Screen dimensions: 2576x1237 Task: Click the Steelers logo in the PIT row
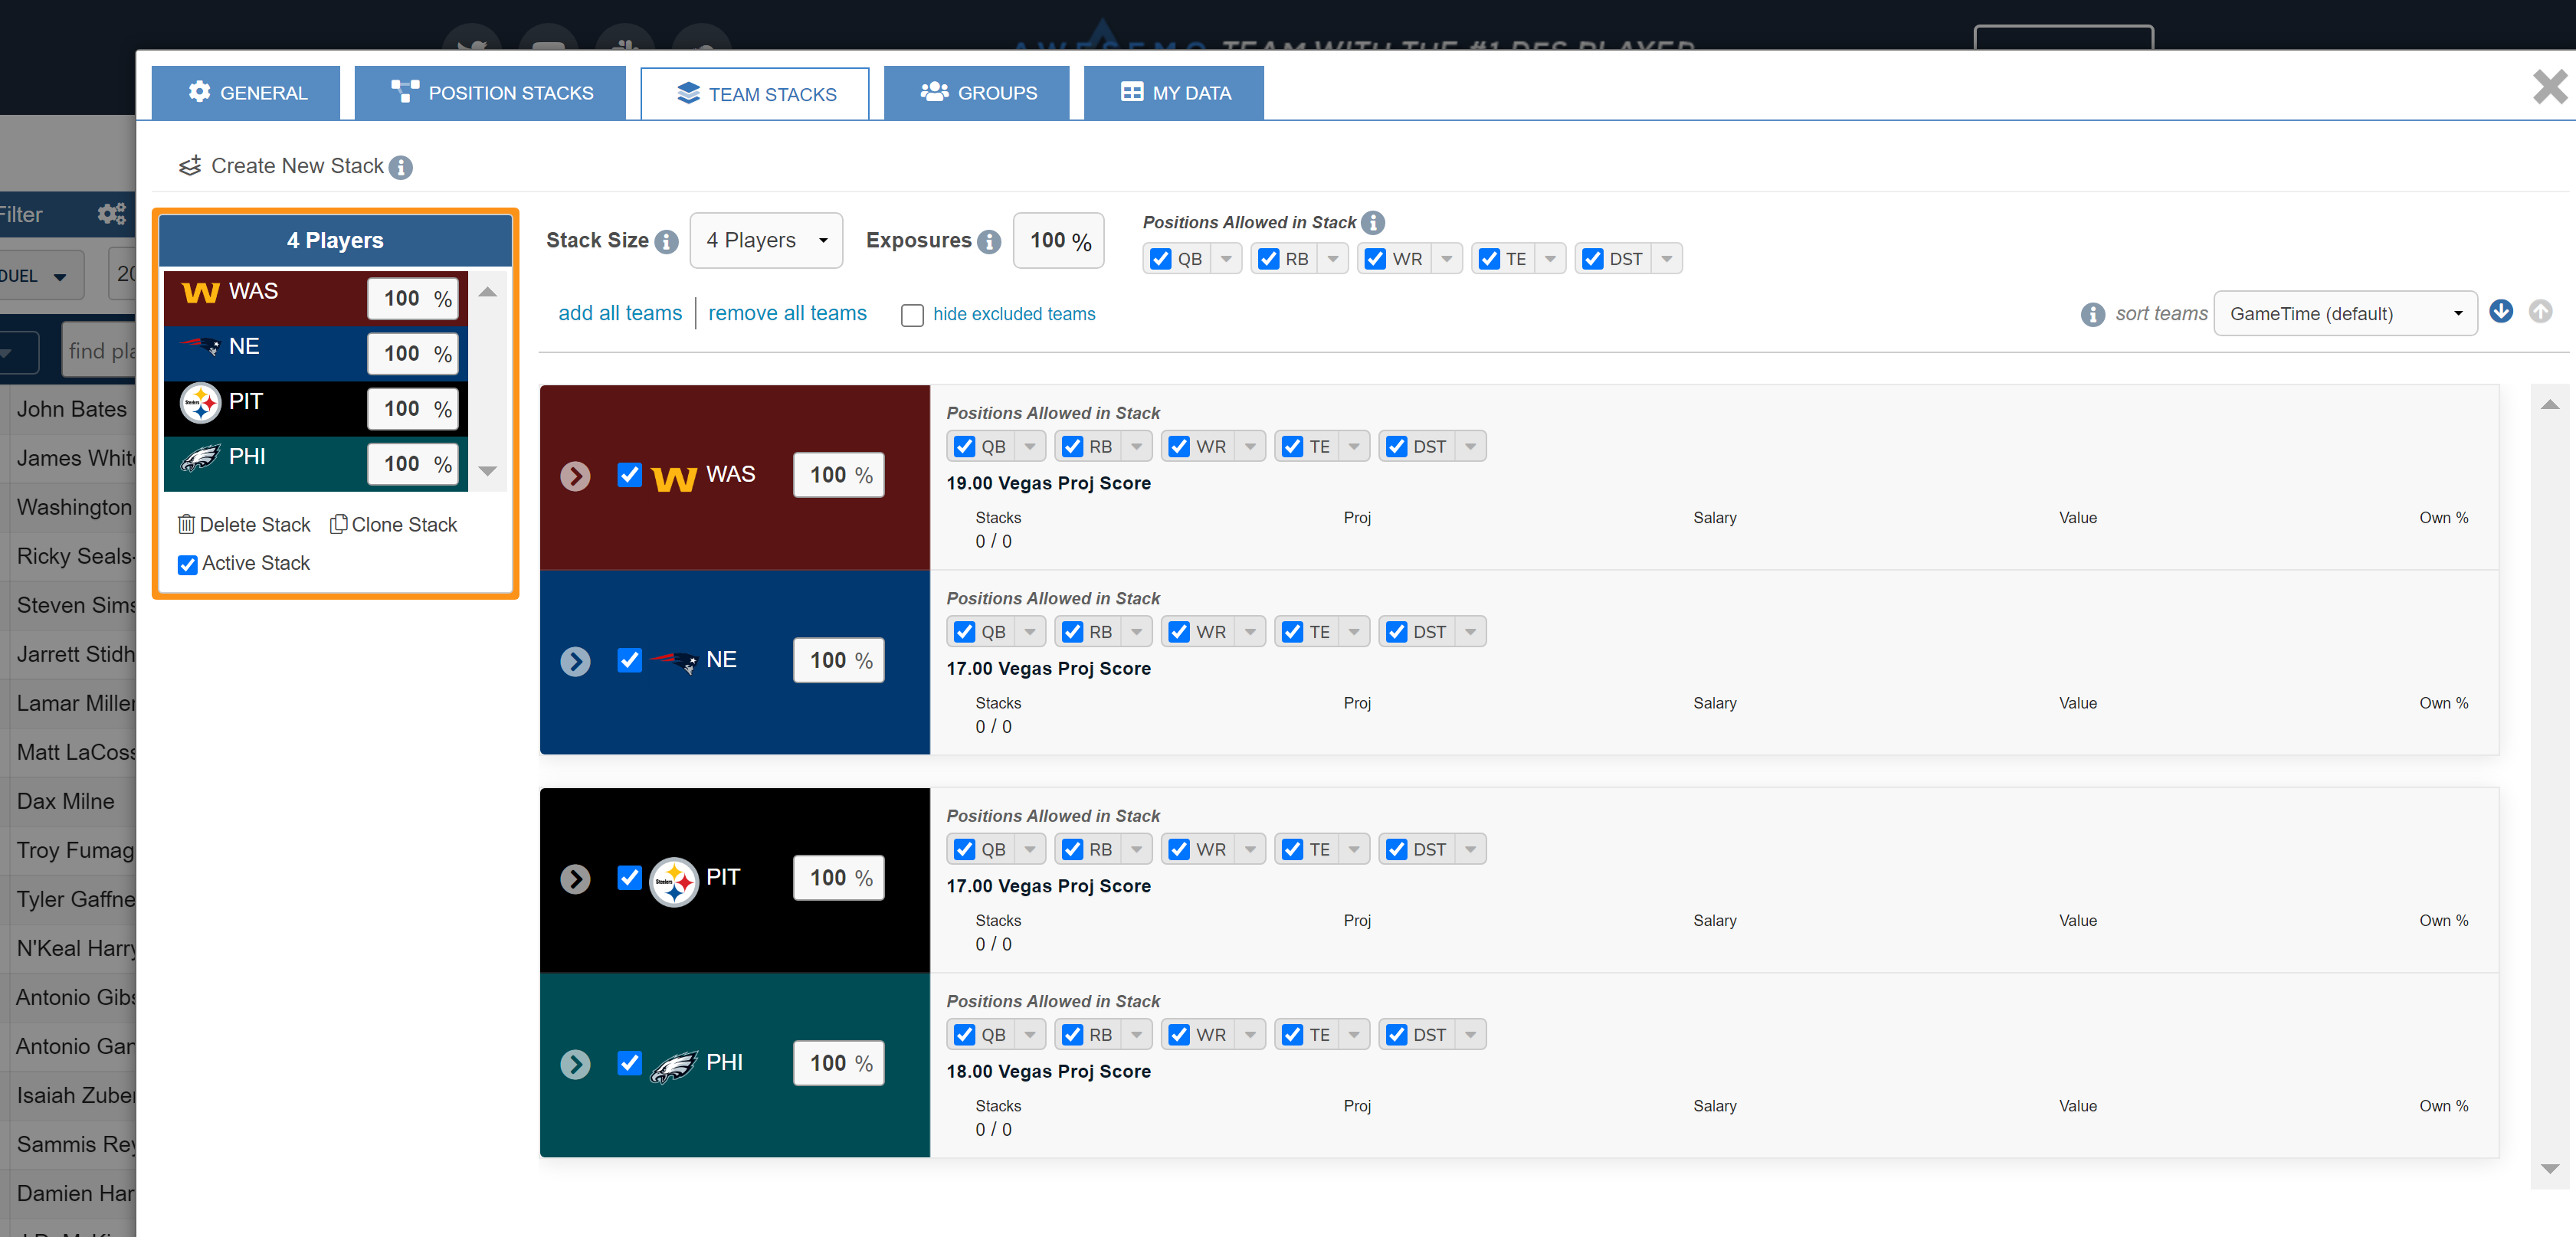[x=674, y=881]
